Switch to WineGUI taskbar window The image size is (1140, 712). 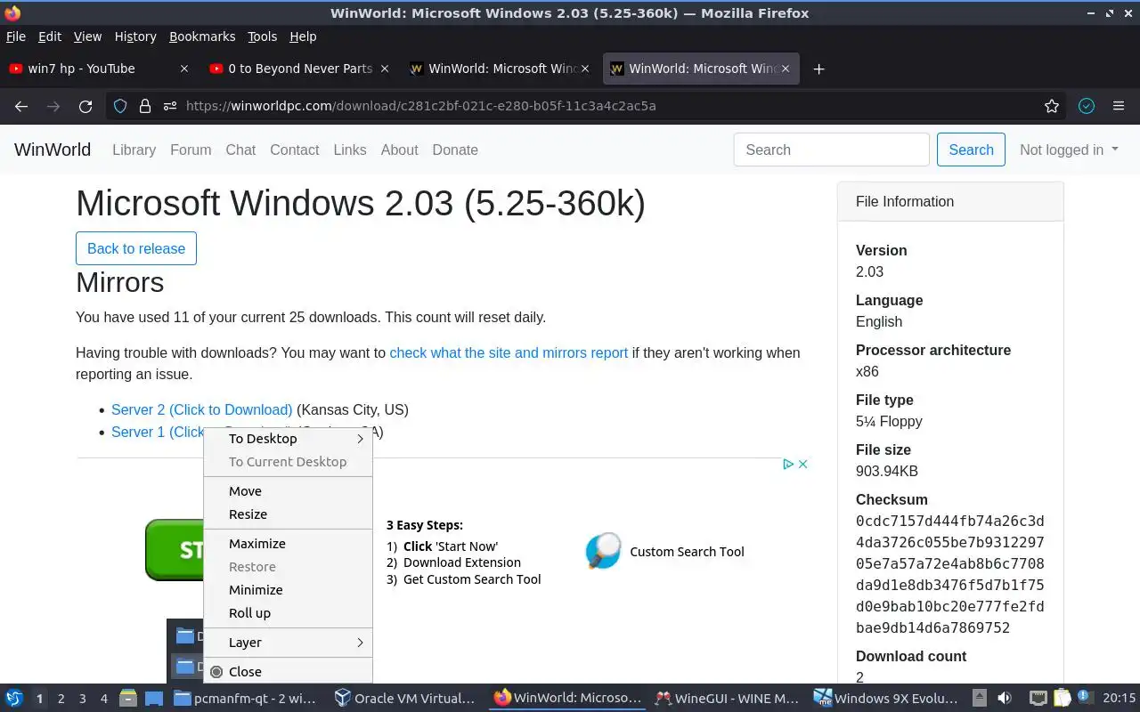point(727,699)
